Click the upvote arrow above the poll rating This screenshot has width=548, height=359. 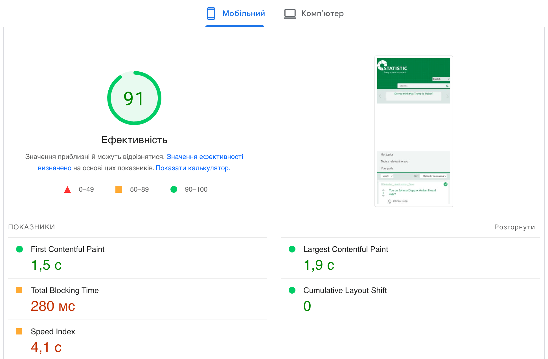pyautogui.click(x=383, y=190)
